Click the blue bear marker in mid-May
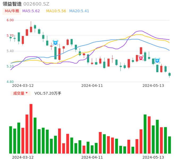The height and width of the screenshot is (161, 182). coord(157,61)
